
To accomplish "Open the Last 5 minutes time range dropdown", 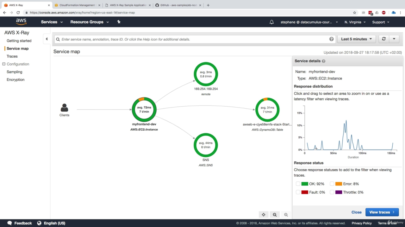I will click(x=357, y=39).
